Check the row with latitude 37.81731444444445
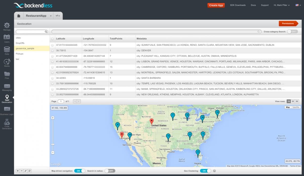The height and width of the screenshot is (176, 304). [x=52, y=45]
